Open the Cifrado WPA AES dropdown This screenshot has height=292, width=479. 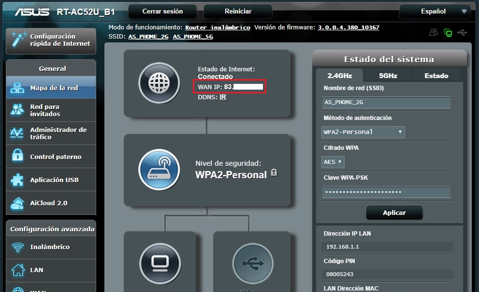[333, 162]
